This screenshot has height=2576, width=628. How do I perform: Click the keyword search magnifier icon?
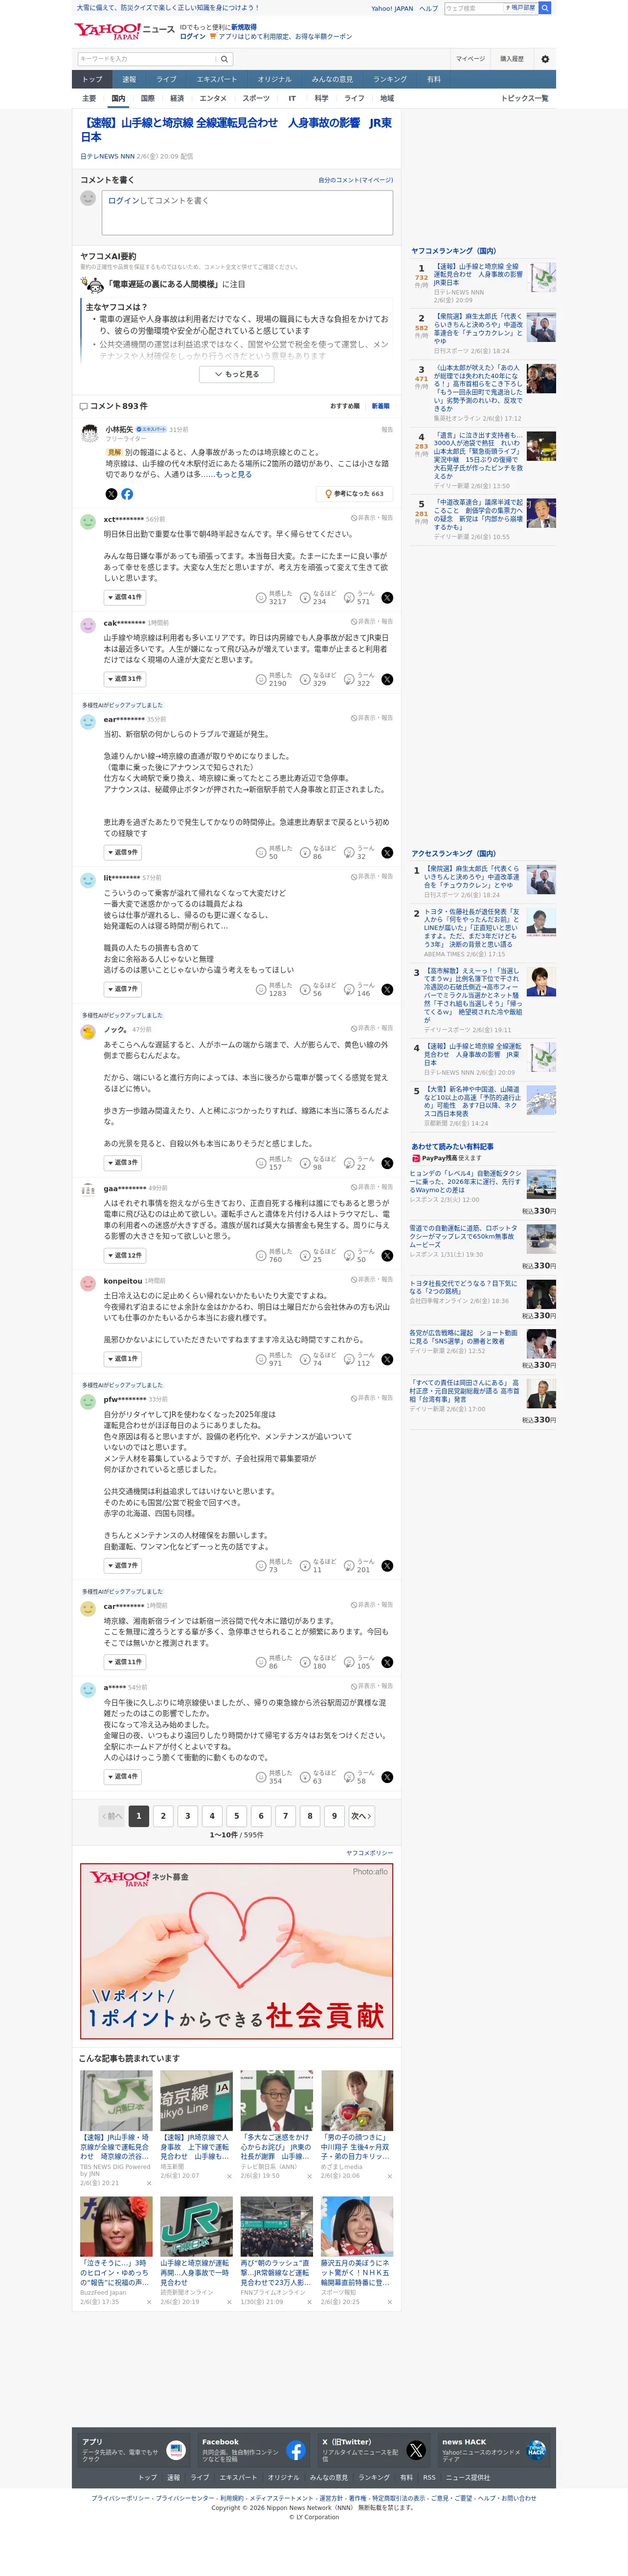[224, 59]
